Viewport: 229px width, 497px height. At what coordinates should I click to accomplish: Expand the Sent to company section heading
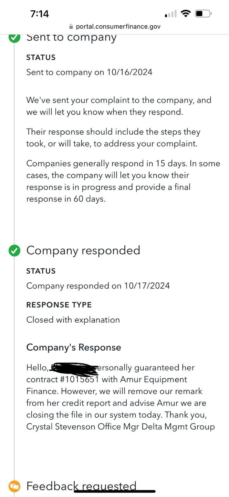pyautogui.click(x=72, y=37)
